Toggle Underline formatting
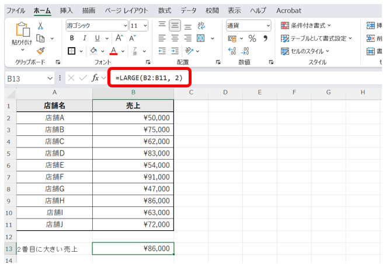386x264 pixels. tap(98, 38)
